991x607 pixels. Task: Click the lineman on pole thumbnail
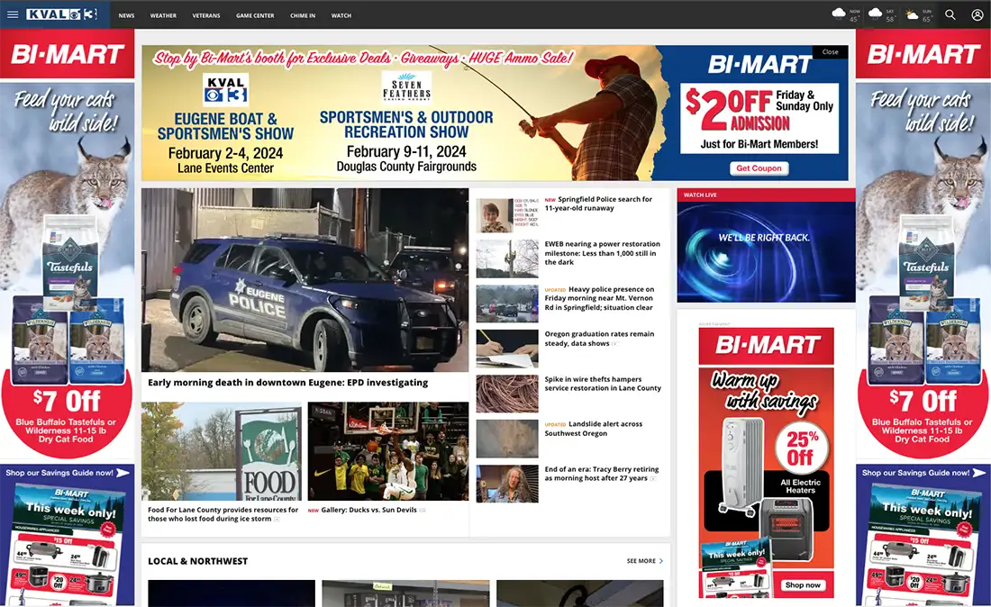pos(507,258)
